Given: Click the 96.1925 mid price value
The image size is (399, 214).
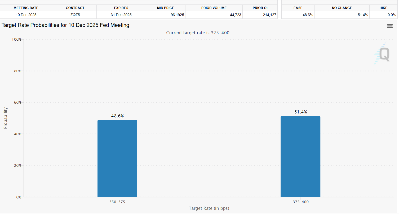Looking at the screenshot, I should point(178,15).
